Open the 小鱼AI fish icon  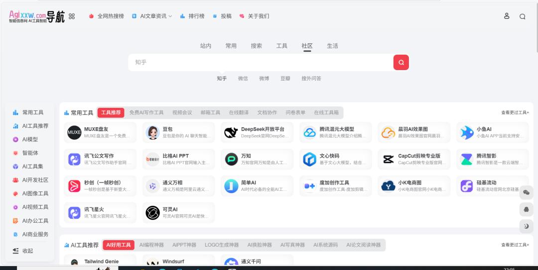pyautogui.click(x=467, y=133)
